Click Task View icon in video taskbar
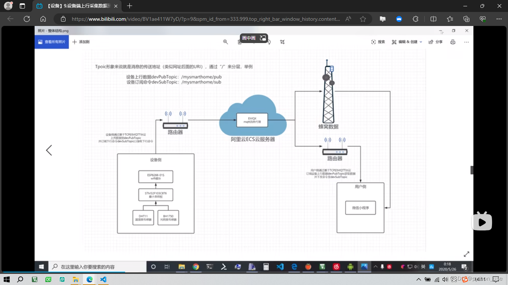Viewport: 508px width, 285px height. (167, 266)
